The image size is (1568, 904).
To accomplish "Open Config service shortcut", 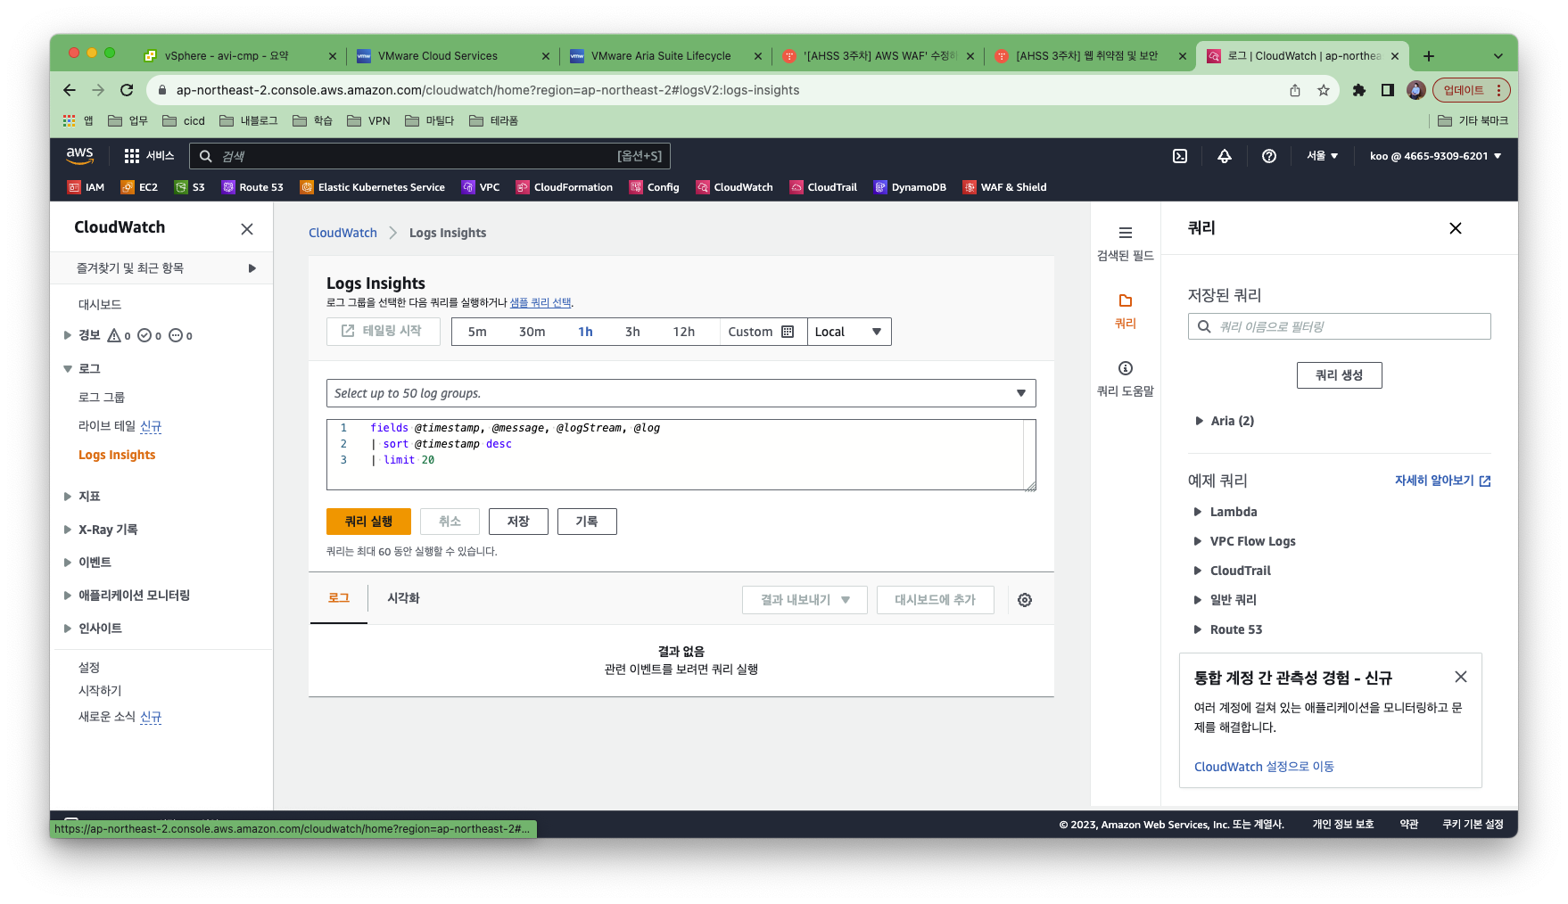I will (655, 187).
